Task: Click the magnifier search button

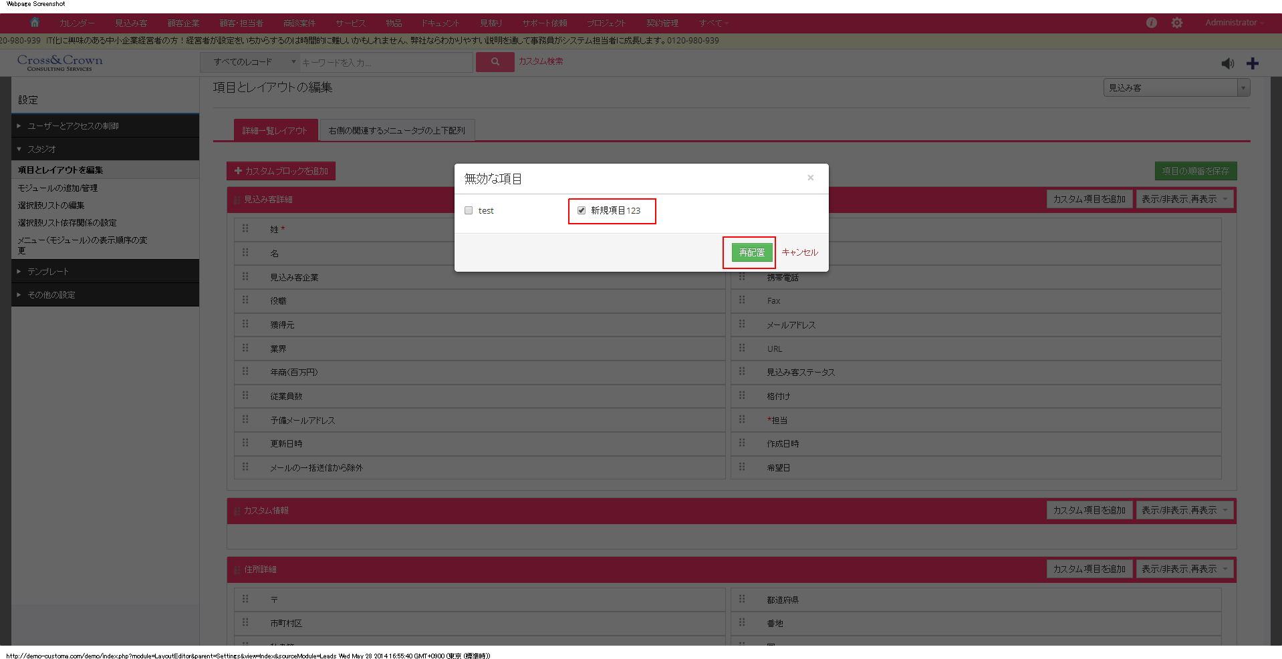Action: click(x=495, y=61)
